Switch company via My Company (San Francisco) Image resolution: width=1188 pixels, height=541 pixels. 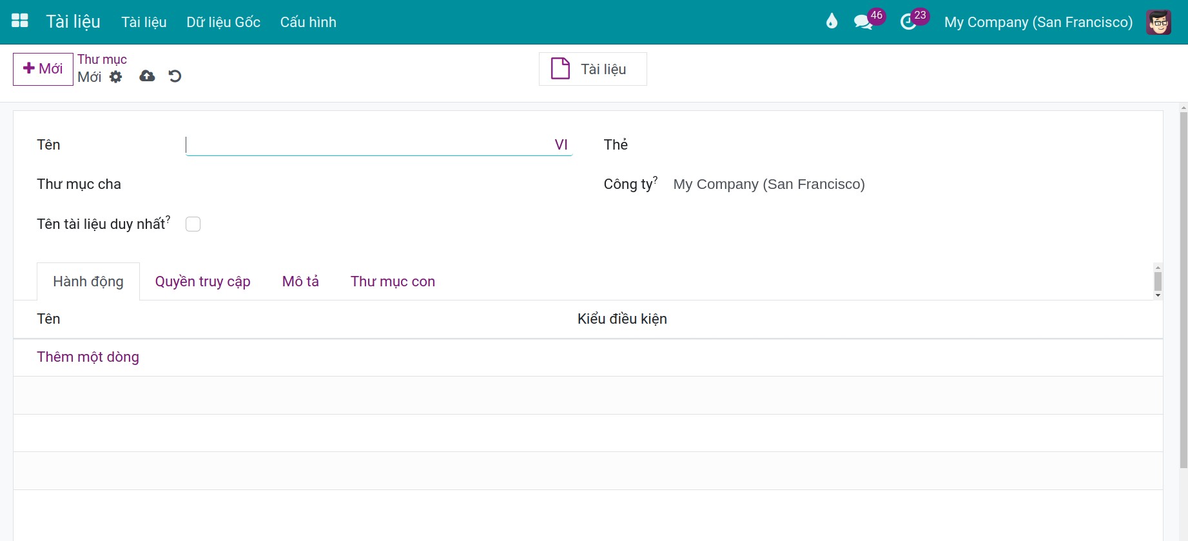pyautogui.click(x=1038, y=22)
